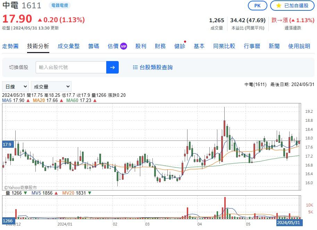Click the 17.9 price label on chart axis
The image size is (317, 230).
[x=8, y=144]
